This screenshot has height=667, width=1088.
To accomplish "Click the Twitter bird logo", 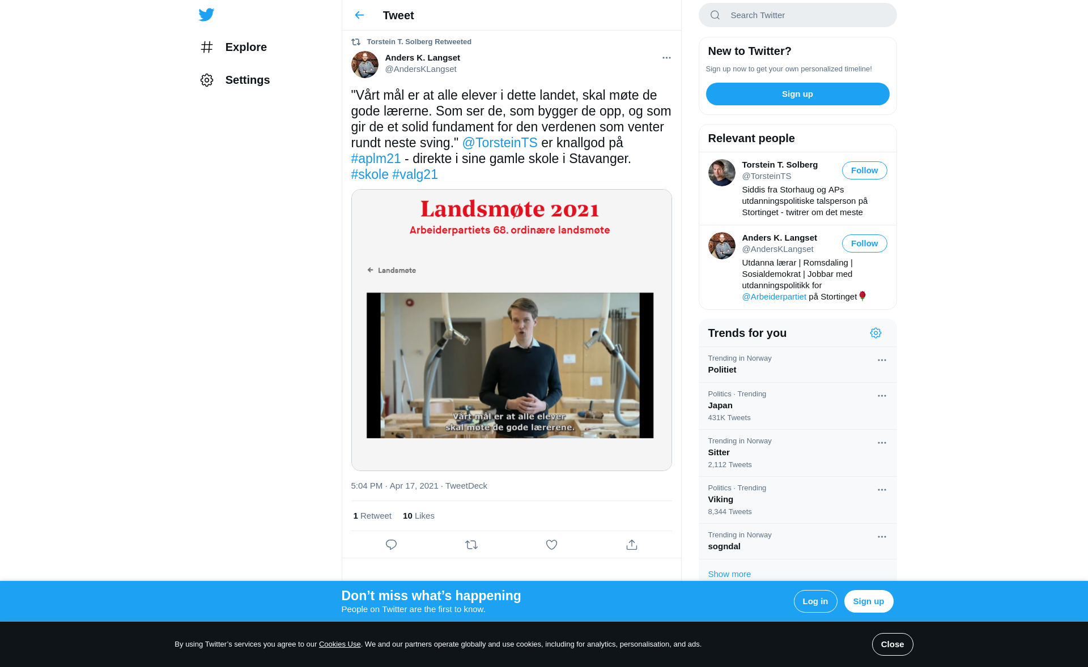I will (206, 15).
